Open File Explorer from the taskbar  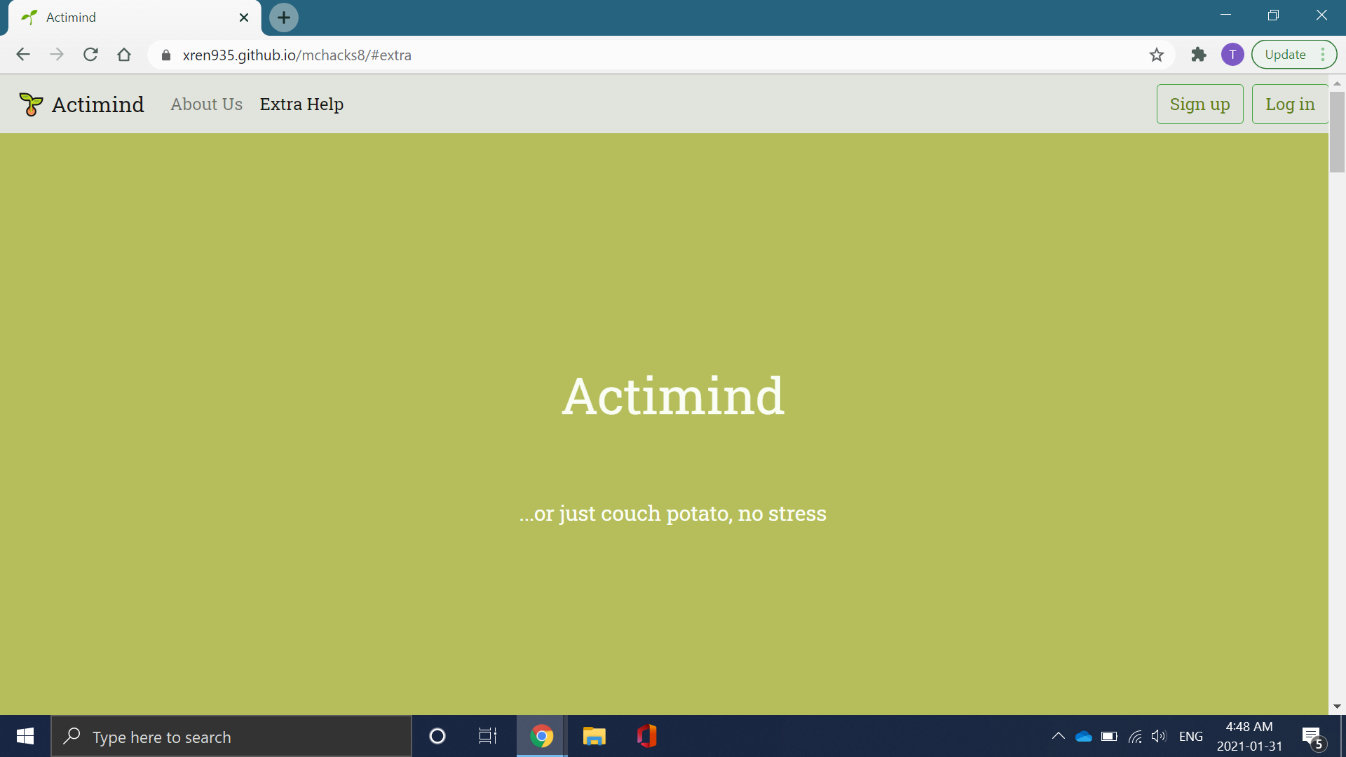click(x=594, y=736)
